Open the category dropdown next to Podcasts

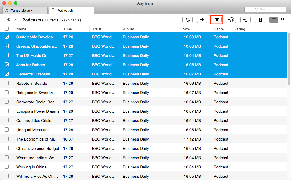point(16,20)
